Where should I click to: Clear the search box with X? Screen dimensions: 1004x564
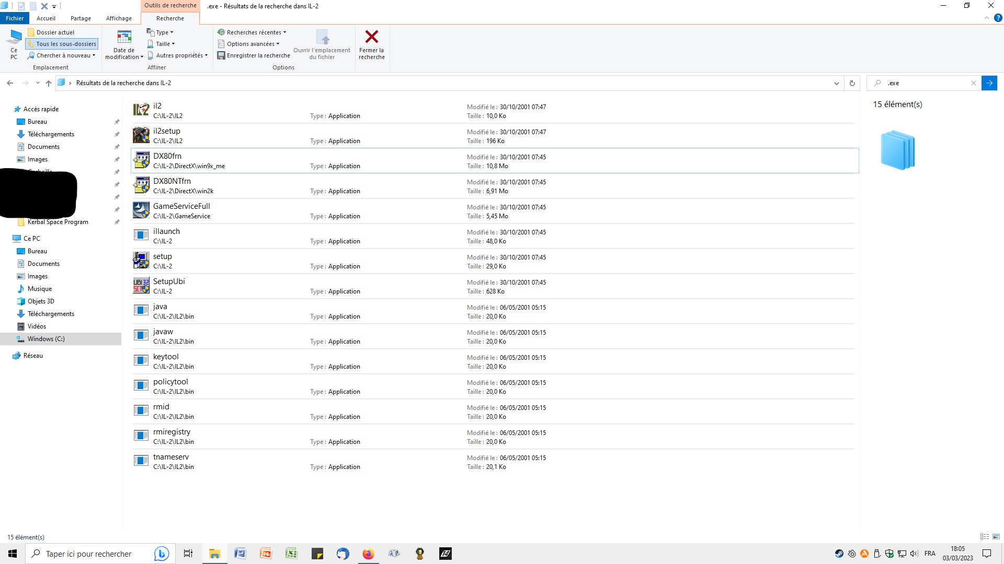coord(974,83)
